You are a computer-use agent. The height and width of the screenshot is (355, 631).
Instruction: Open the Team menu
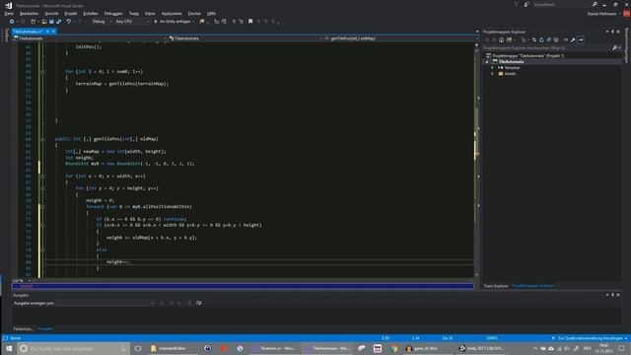(x=134, y=13)
